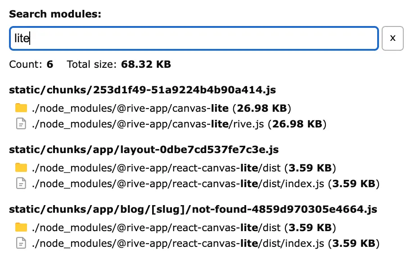Image resolution: width=415 pixels, height=263 pixels.
Task: Click the Search modules: label
Action: (55, 14)
